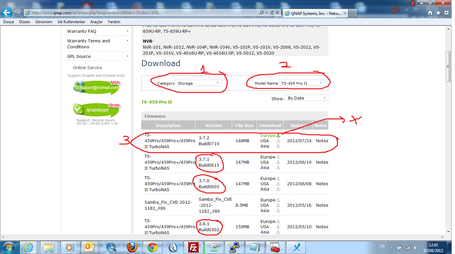This screenshot has width=455, height=254.
Task: Expand Warranty FAQ sidebar arrow
Action: [128, 31]
